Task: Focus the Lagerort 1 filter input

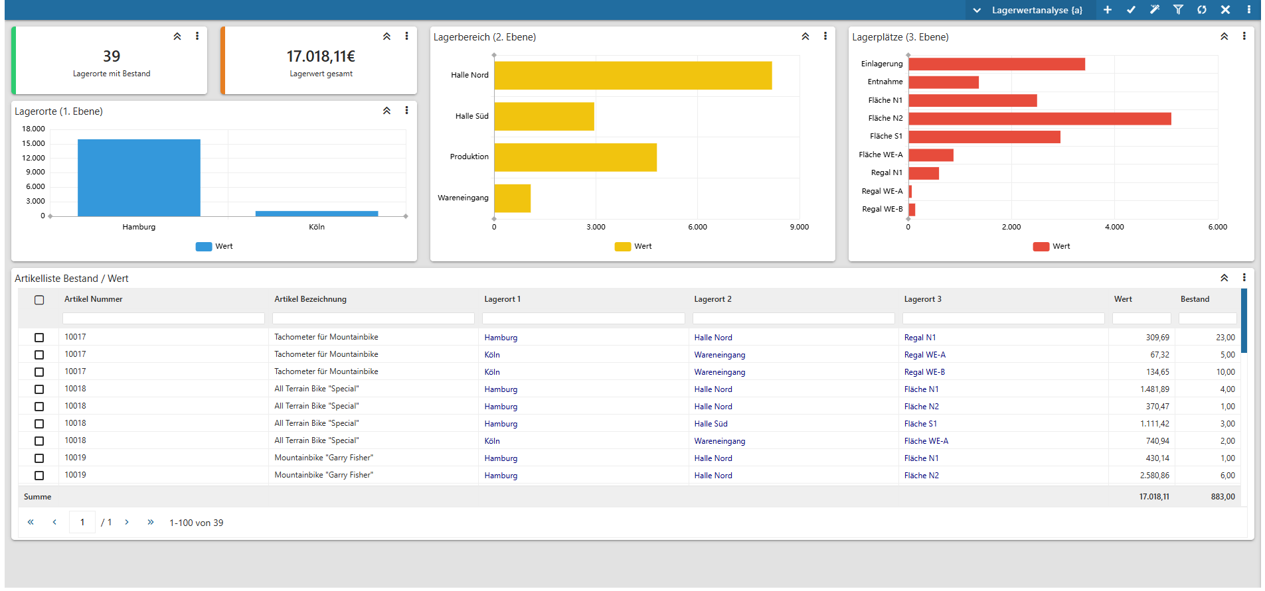Action: [583, 318]
